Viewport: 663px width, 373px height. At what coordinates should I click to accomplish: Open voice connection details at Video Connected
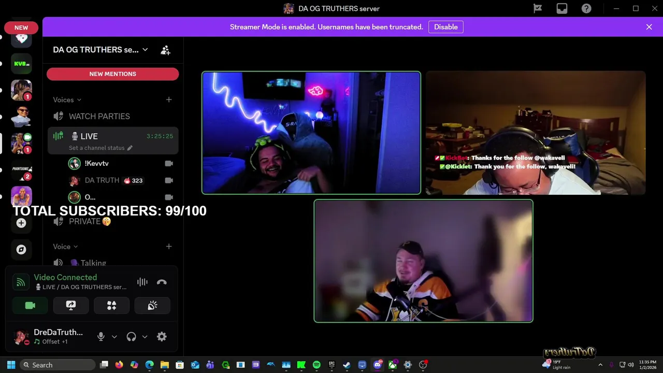click(x=65, y=277)
